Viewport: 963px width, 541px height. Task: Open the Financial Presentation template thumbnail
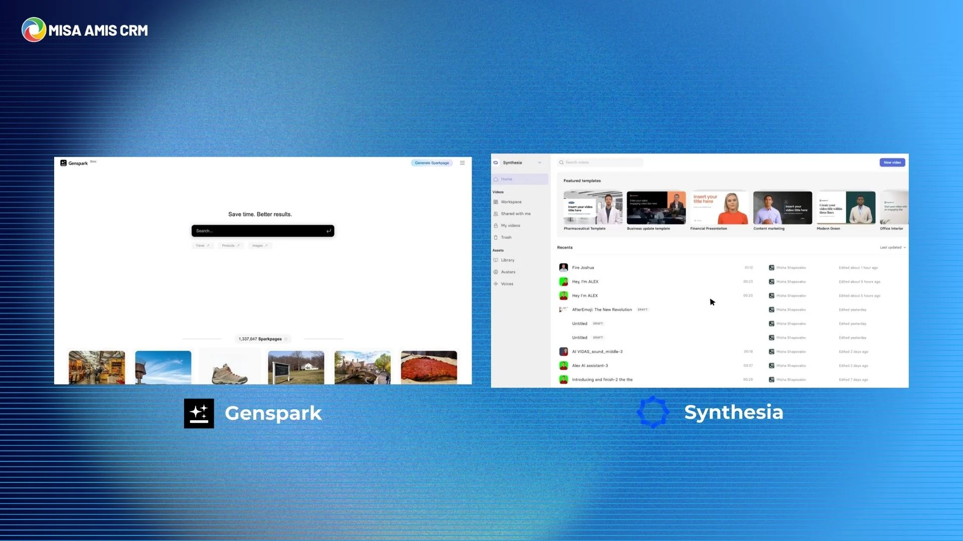point(719,208)
